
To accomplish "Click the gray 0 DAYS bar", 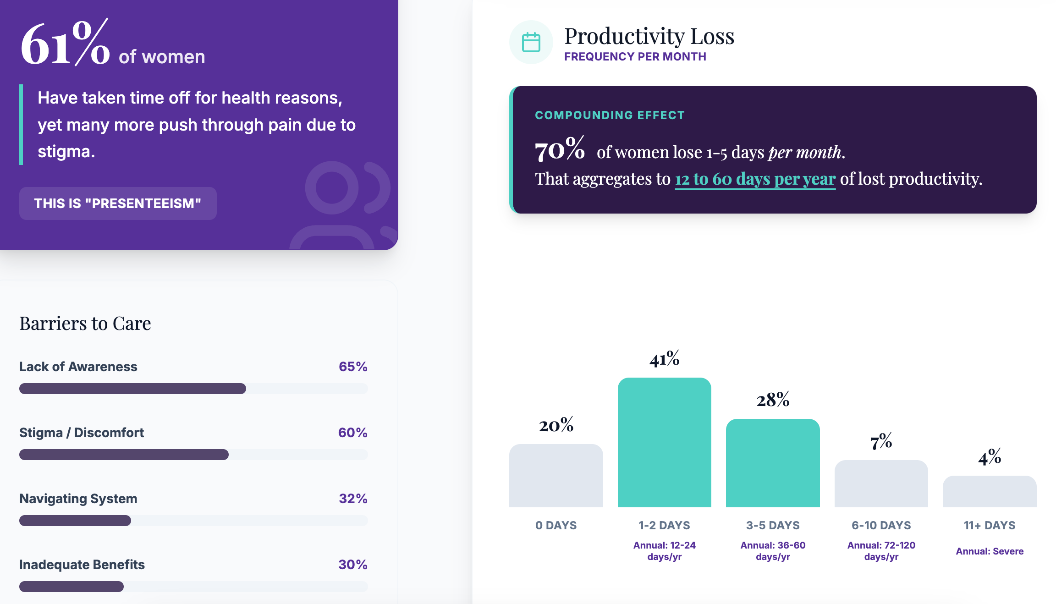I will click(x=556, y=476).
